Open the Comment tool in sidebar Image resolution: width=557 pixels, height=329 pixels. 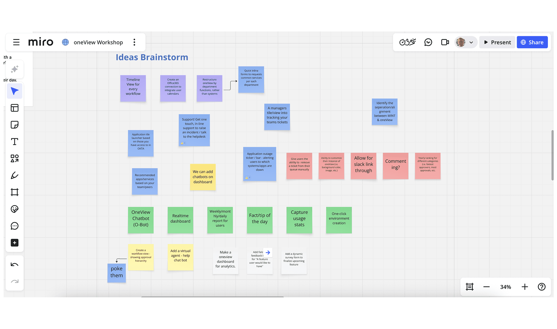coord(15,226)
